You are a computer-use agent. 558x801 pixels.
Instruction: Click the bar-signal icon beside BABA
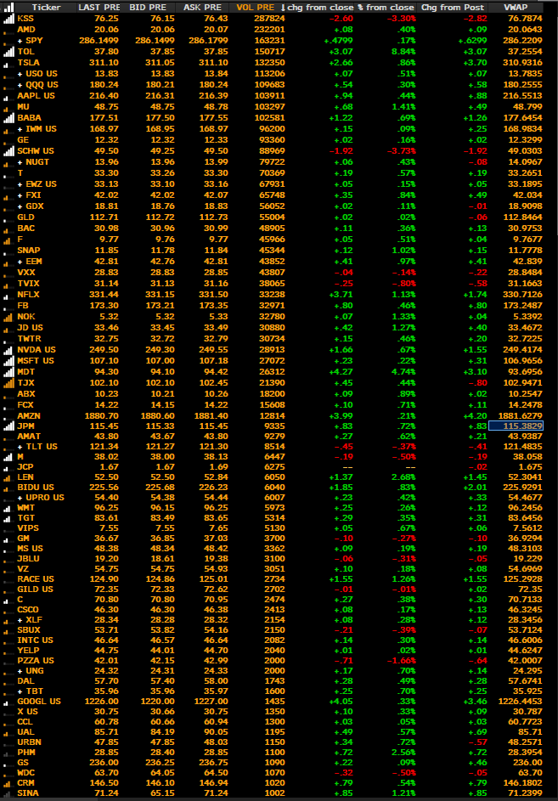tap(8, 117)
